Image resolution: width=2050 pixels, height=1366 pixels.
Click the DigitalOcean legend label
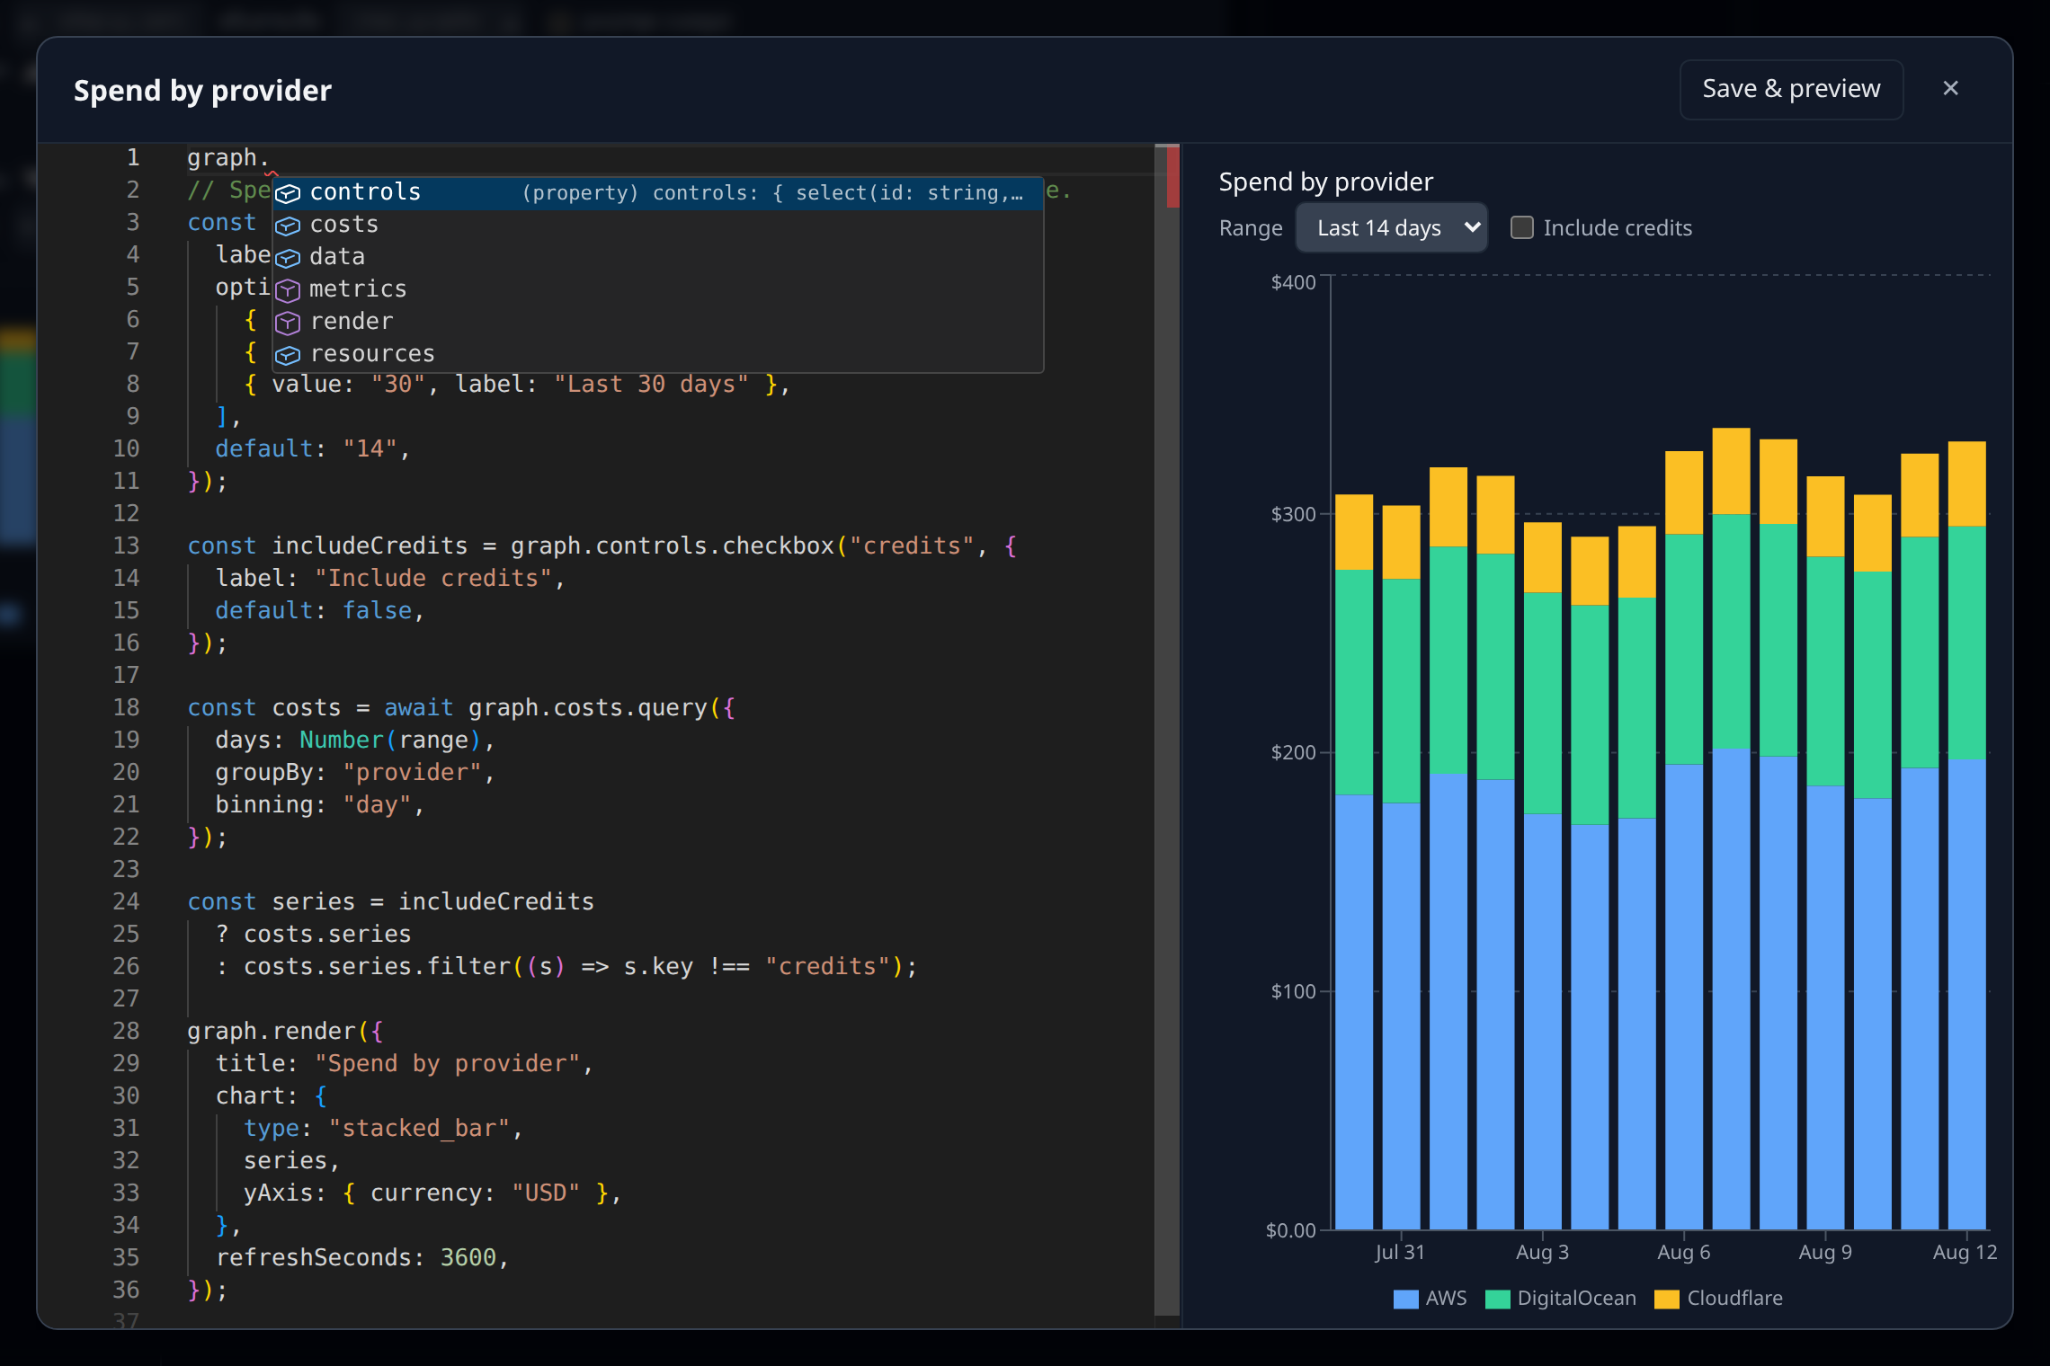pos(1576,1298)
